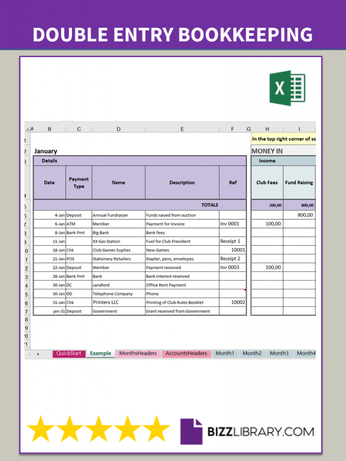Click the Club Fees header cell
The height and width of the screenshot is (461, 346).
[267, 182]
